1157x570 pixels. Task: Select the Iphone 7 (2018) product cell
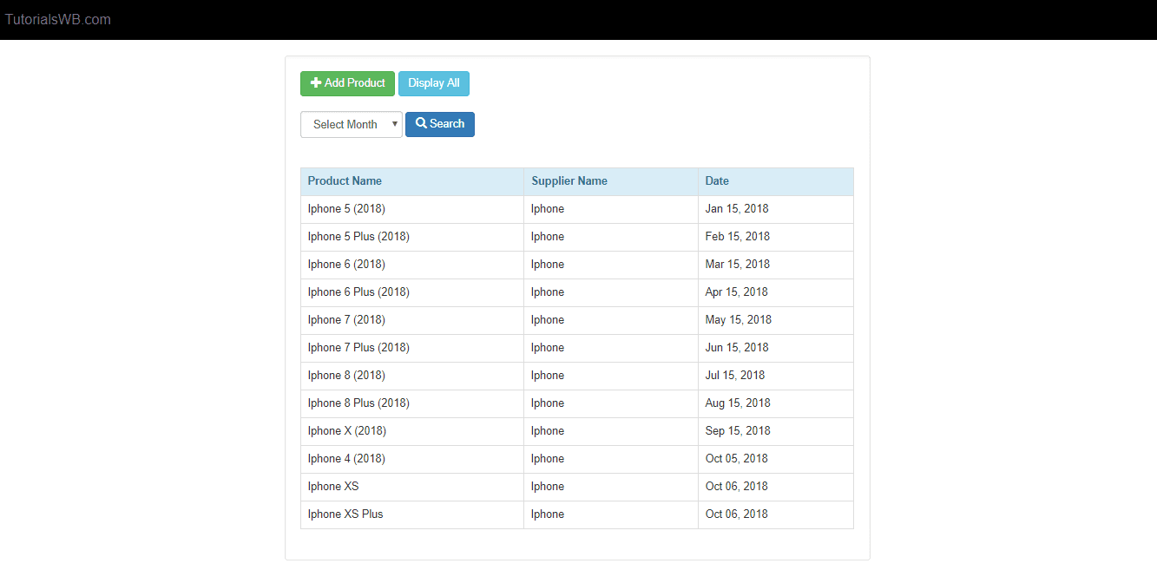tap(412, 320)
